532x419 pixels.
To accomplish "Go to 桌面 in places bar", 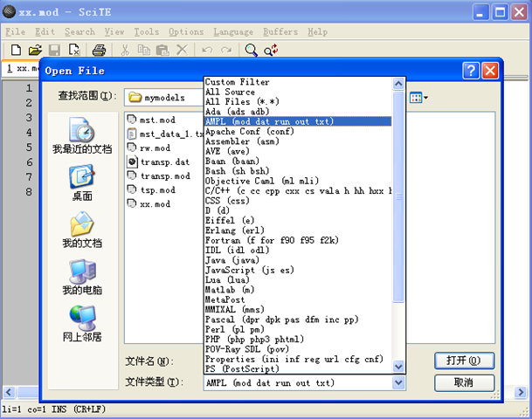I will pyautogui.click(x=82, y=182).
